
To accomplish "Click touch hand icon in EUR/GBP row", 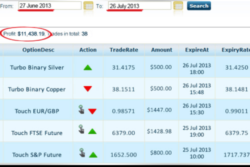I will 81,110.
